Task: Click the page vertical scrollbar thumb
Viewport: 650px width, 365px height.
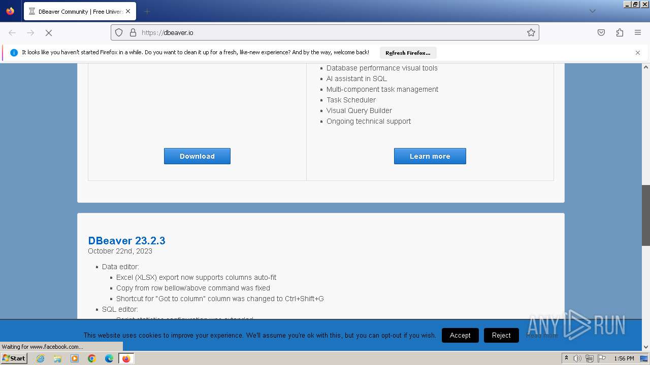Action: (646, 215)
